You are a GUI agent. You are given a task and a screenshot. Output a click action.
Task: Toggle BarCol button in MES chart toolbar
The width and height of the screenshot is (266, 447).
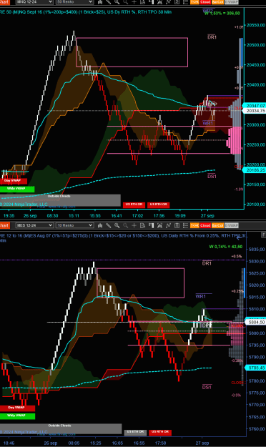[217, 225]
